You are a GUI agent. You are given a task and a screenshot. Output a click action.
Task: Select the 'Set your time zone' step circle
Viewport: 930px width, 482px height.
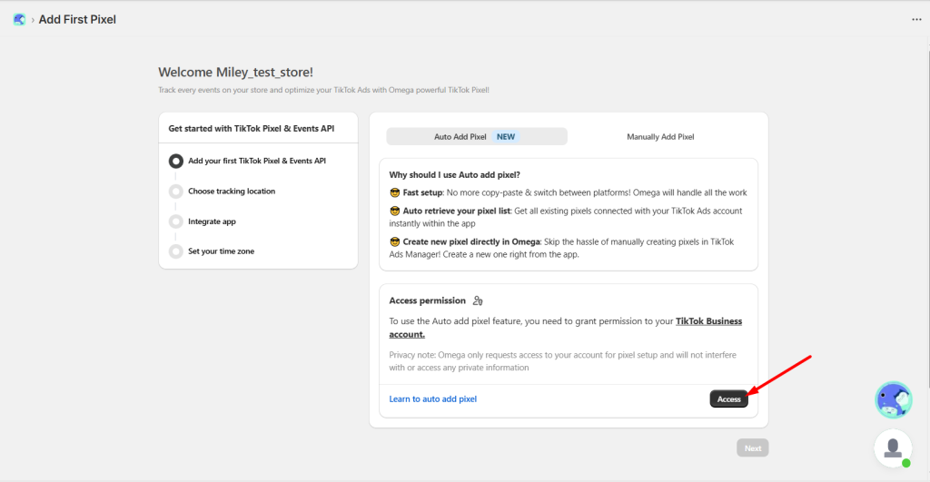click(x=175, y=251)
